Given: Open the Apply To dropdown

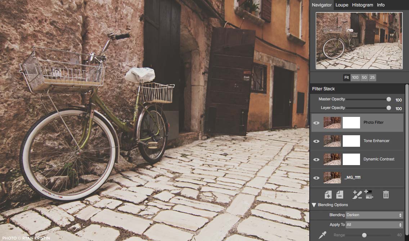Looking at the screenshot, I should coord(374,225).
